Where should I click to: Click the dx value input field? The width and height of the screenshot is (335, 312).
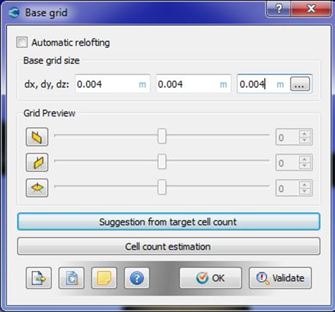click(113, 84)
